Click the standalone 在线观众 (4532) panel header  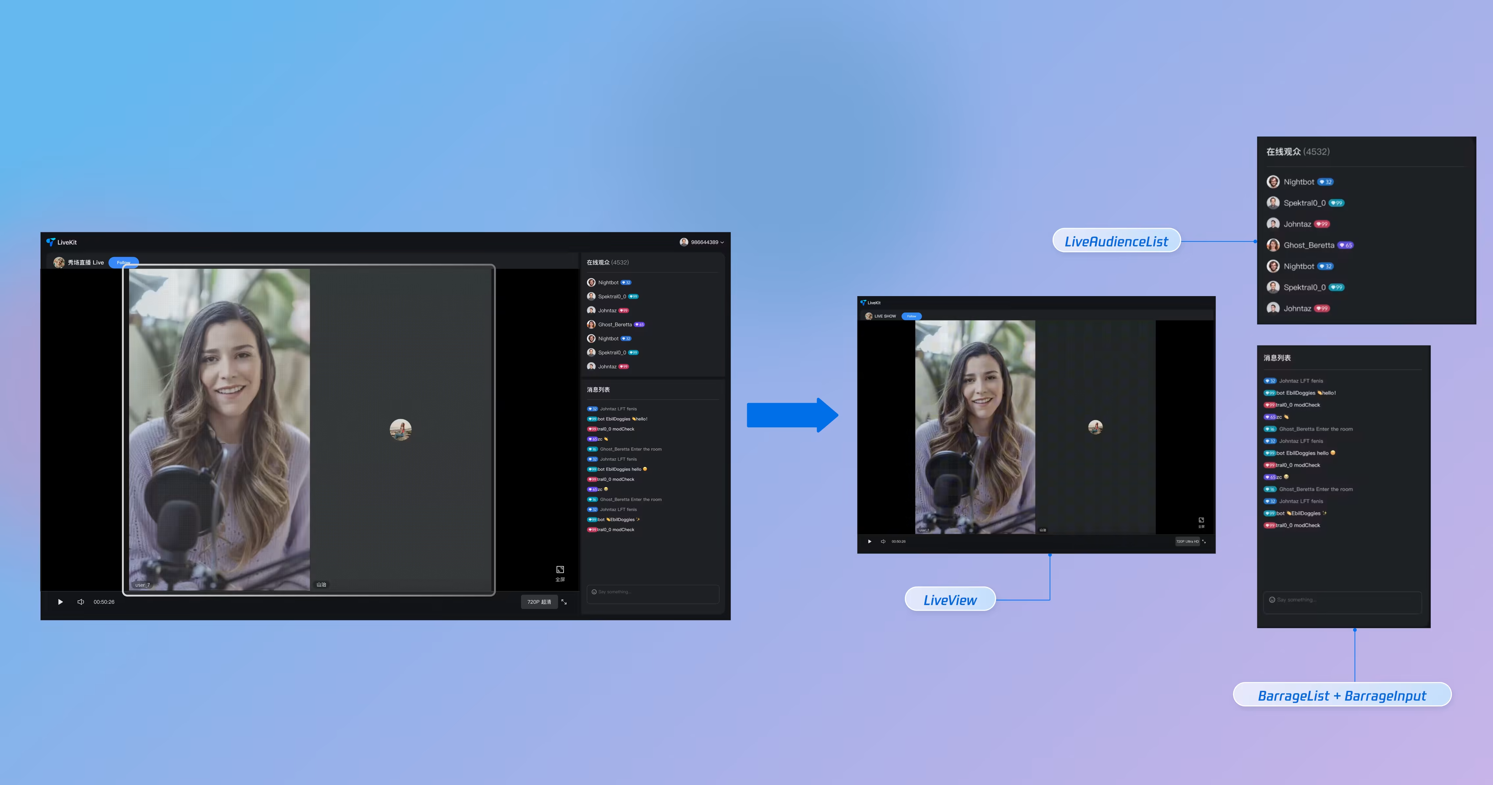point(1298,152)
